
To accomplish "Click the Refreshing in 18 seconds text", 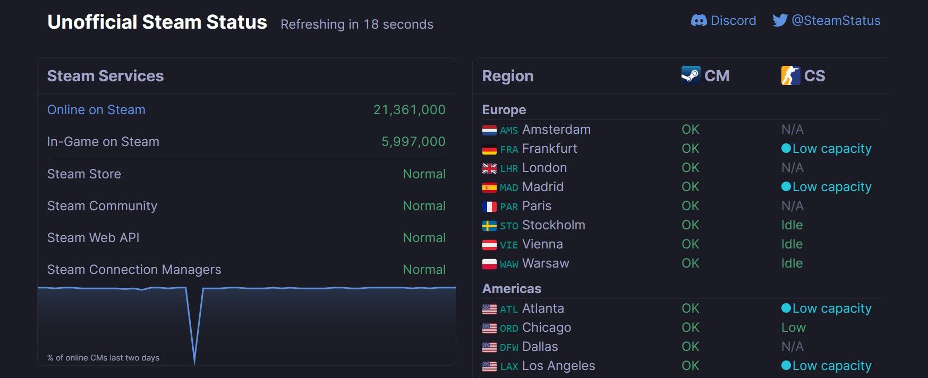I will 356,24.
